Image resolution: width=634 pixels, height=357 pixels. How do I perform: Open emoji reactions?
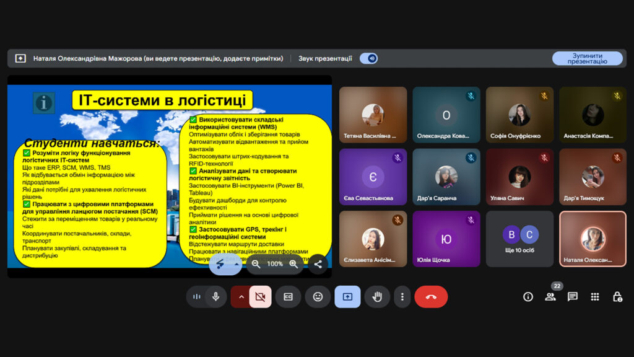click(x=318, y=297)
